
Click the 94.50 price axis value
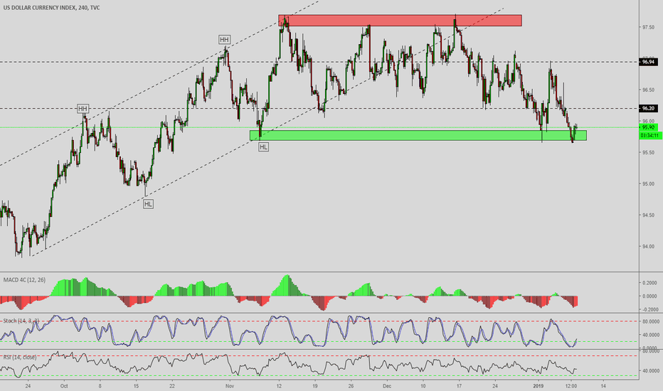648,215
